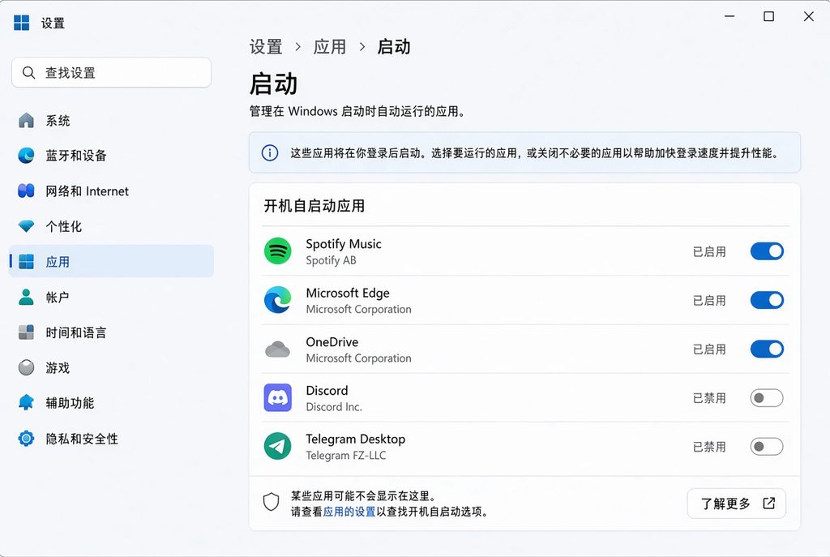
Task: Open 系统 settings category
Action: click(x=111, y=120)
